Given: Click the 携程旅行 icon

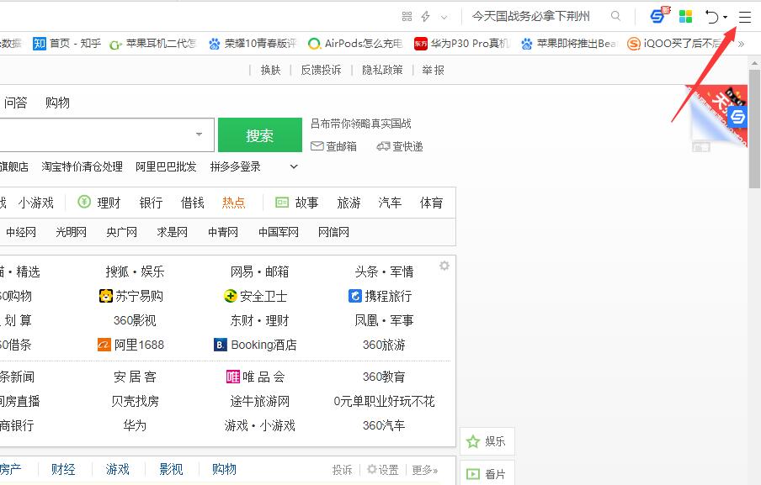Looking at the screenshot, I should tap(355, 296).
